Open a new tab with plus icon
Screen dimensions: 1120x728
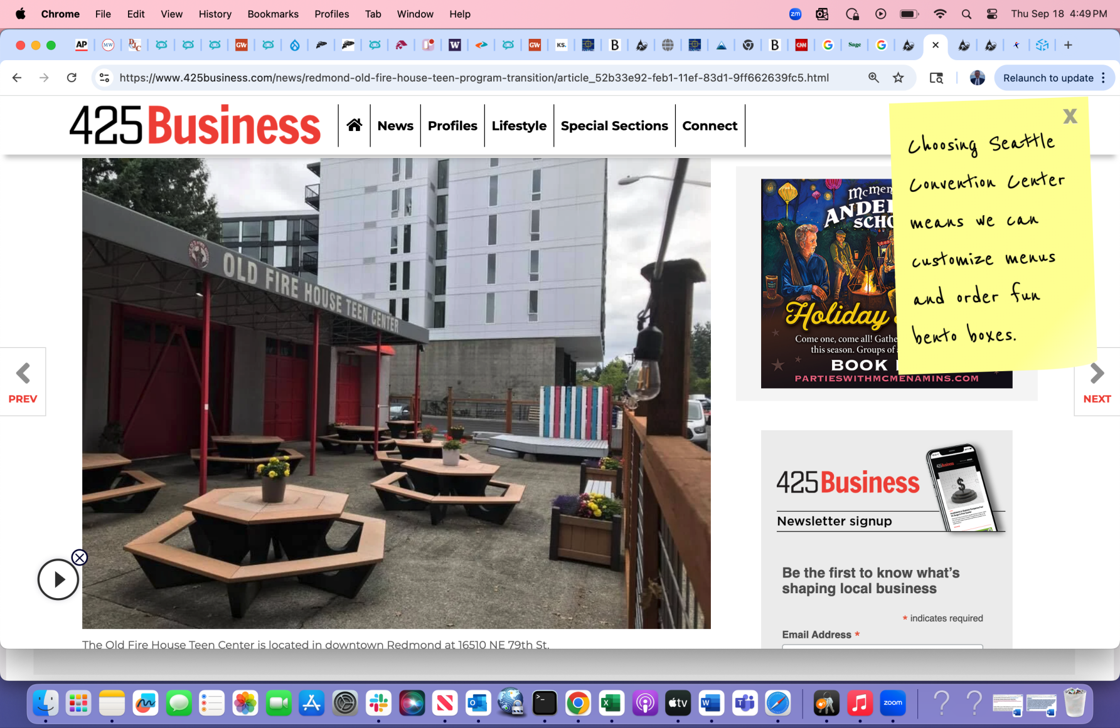click(1068, 45)
